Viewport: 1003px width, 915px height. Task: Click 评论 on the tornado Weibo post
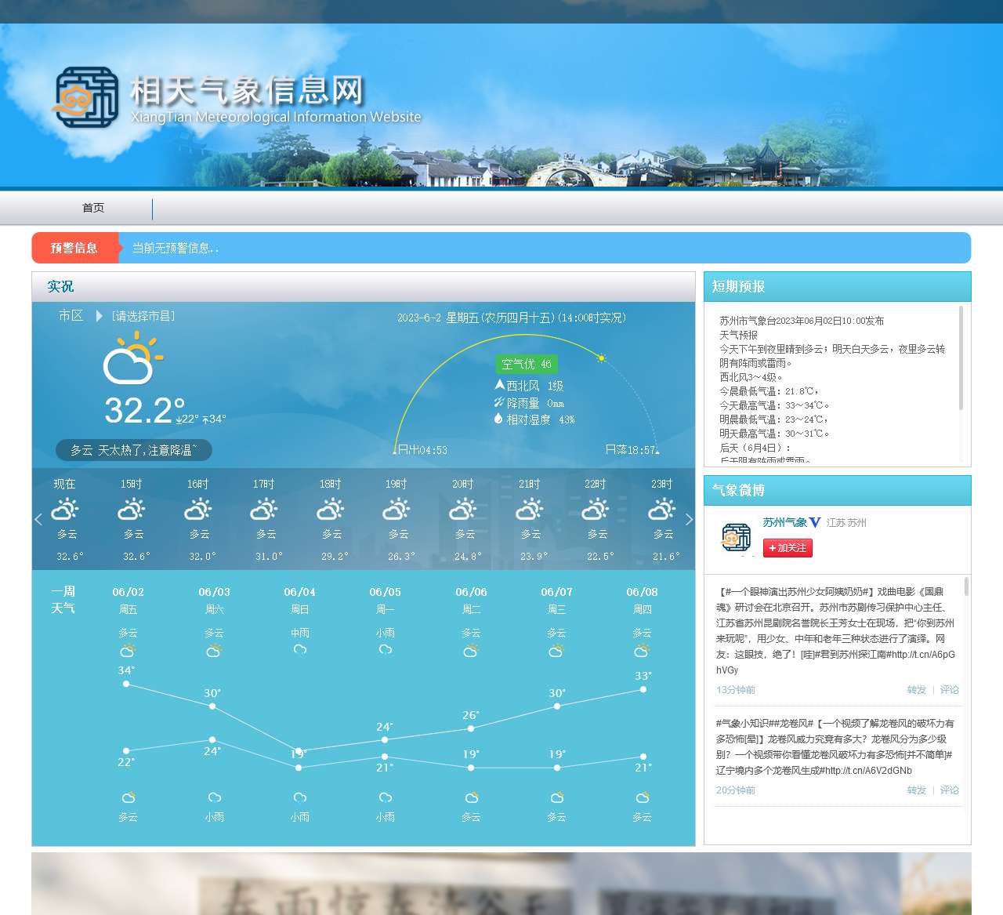(x=949, y=790)
